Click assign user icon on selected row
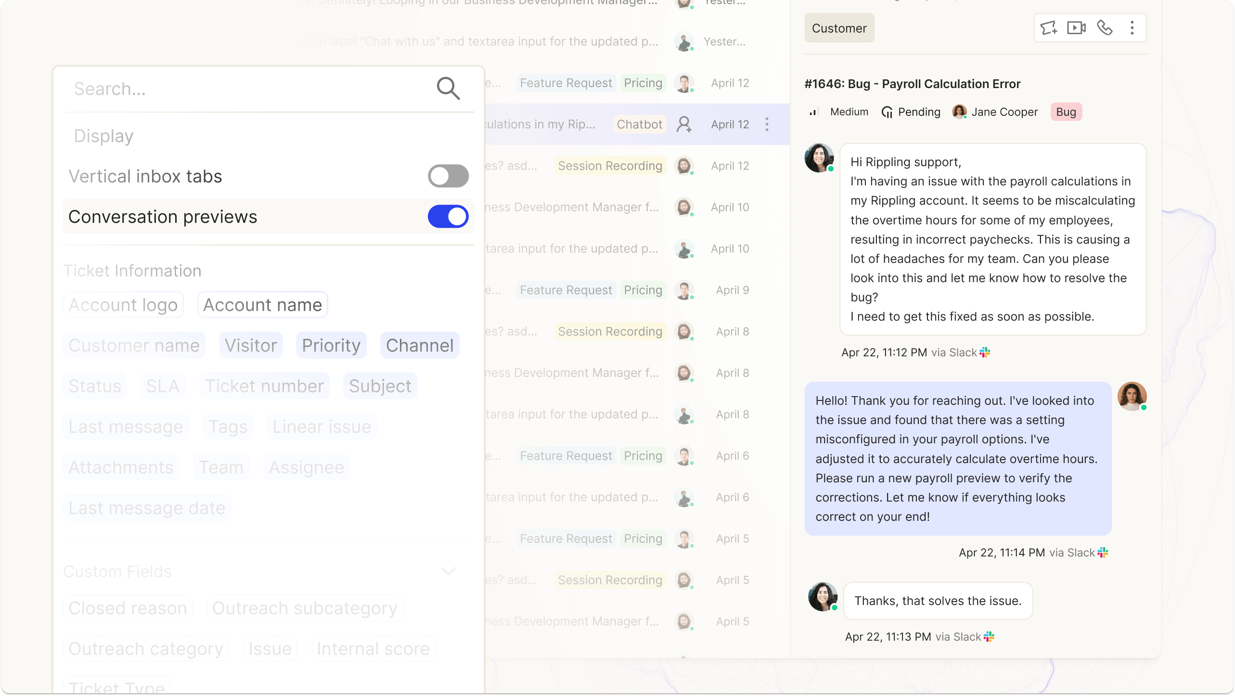 tap(684, 124)
